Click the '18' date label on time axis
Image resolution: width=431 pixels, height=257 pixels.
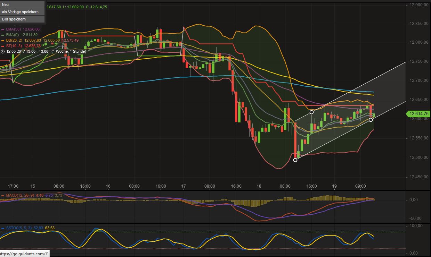[259, 186]
